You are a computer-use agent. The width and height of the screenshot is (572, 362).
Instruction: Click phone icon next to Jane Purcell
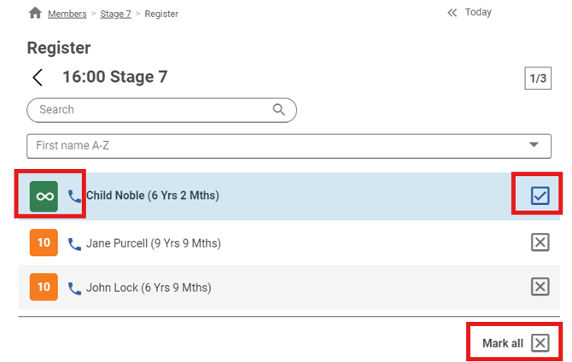tap(75, 243)
